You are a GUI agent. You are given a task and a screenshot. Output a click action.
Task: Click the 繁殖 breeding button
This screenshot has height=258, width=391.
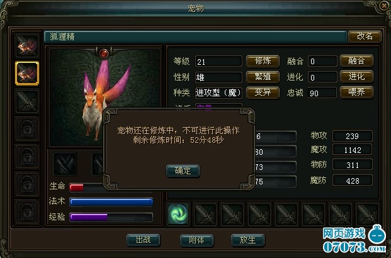point(263,77)
